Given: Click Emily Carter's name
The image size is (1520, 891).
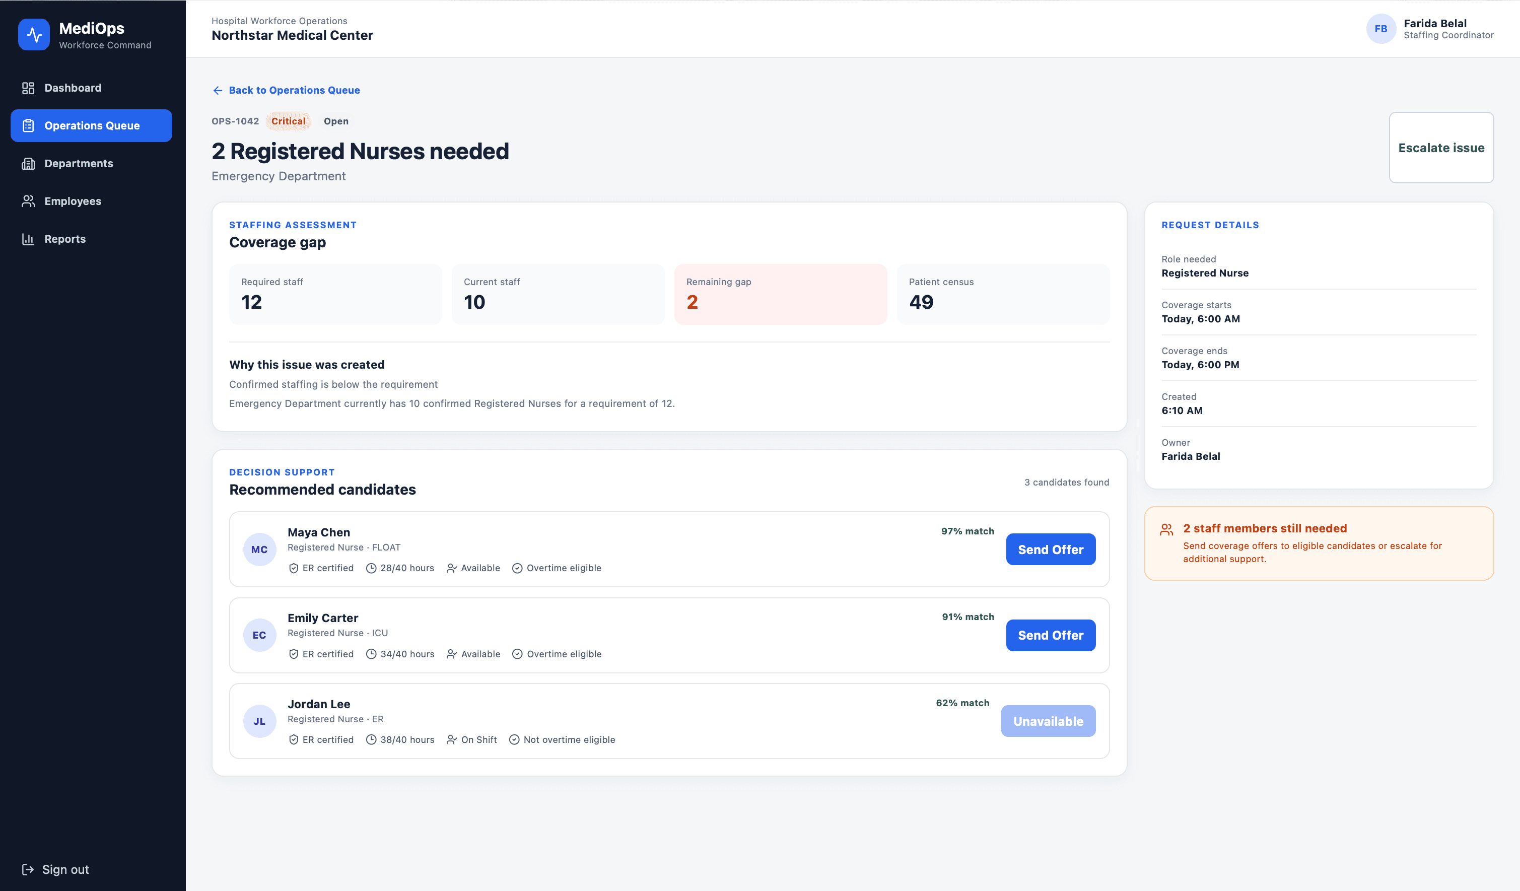Looking at the screenshot, I should [323, 619].
